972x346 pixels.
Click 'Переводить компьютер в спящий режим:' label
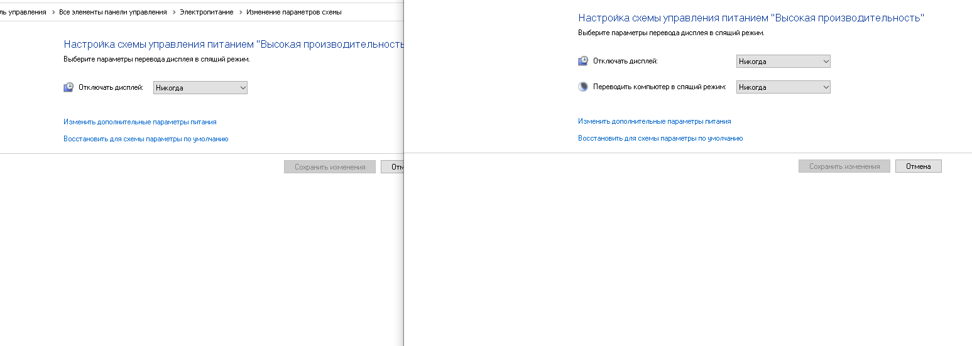pyautogui.click(x=660, y=87)
